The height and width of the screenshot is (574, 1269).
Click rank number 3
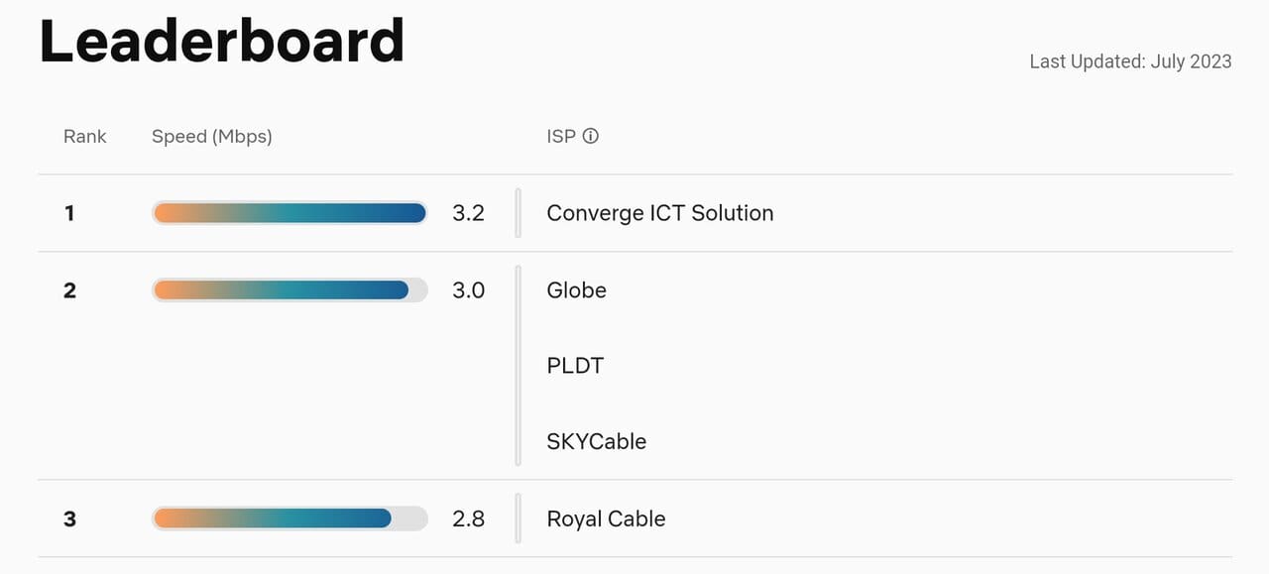coord(69,518)
